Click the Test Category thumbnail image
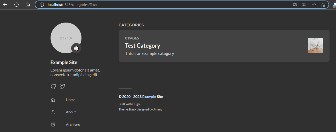Screen dimensions: 336x132 point(315,46)
